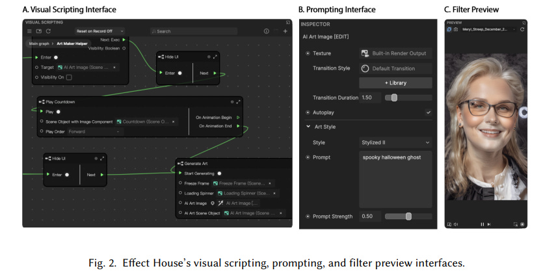Click the Search field in Visual Scripting
The height and width of the screenshot is (273, 543).
tap(194, 31)
